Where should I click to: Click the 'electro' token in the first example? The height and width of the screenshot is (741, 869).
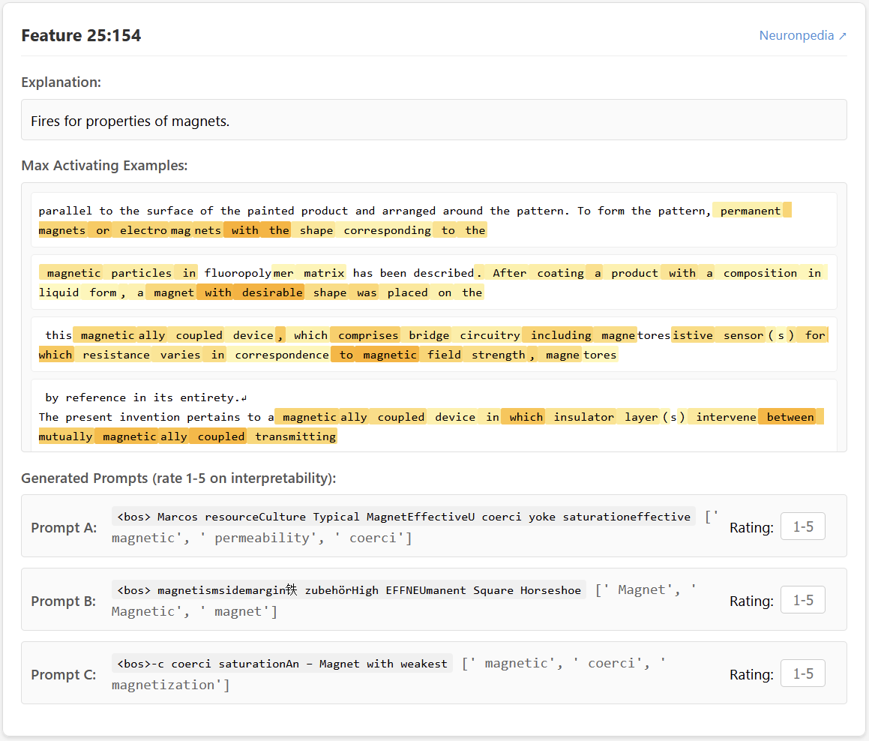click(x=143, y=230)
